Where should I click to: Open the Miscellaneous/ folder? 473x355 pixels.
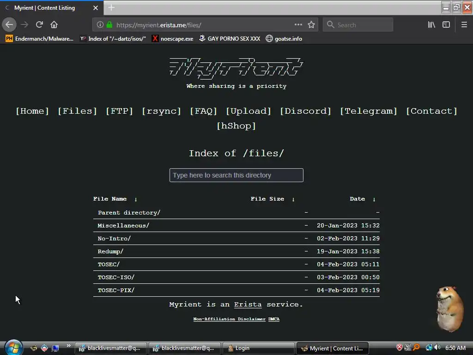coord(123,226)
